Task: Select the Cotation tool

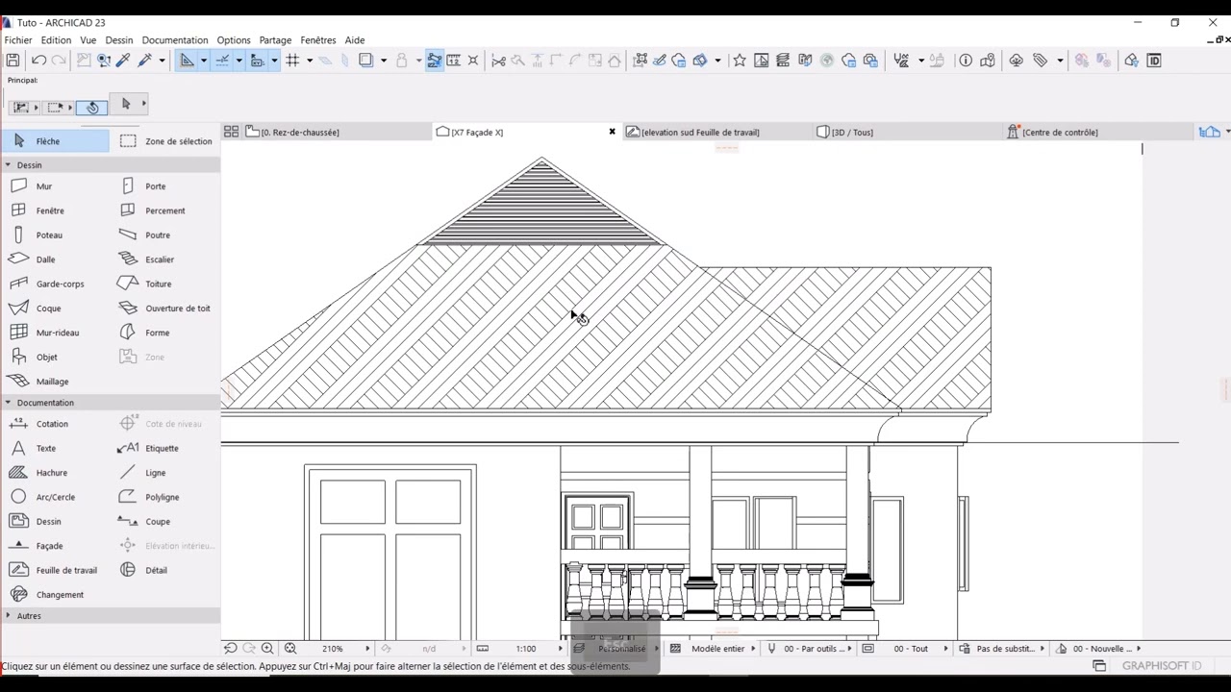Action: pos(55,424)
